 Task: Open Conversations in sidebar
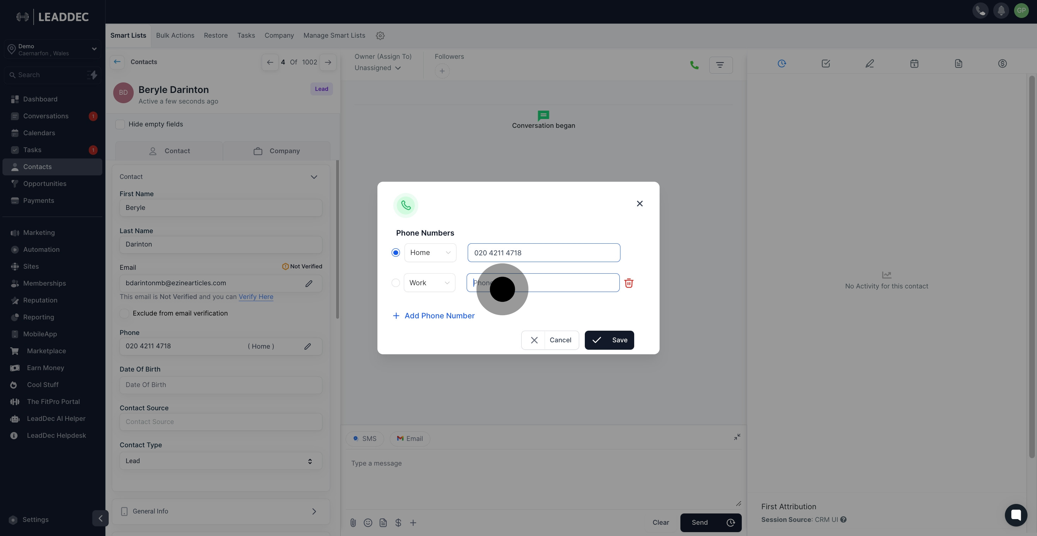pos(52,116)
